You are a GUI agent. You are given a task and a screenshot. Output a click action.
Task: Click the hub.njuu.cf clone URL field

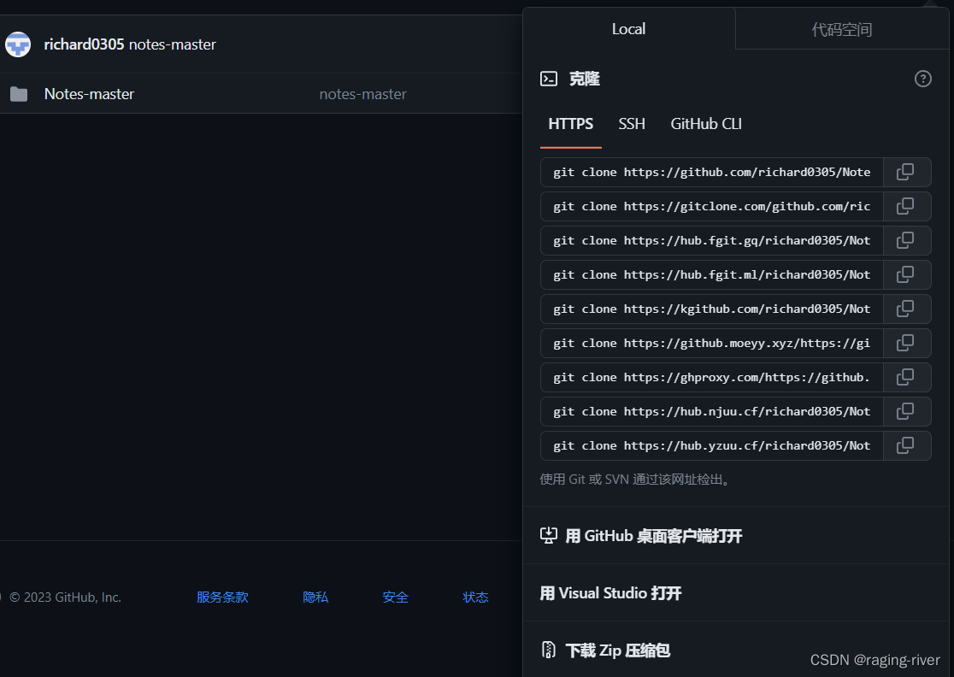(x=712, y=411)
